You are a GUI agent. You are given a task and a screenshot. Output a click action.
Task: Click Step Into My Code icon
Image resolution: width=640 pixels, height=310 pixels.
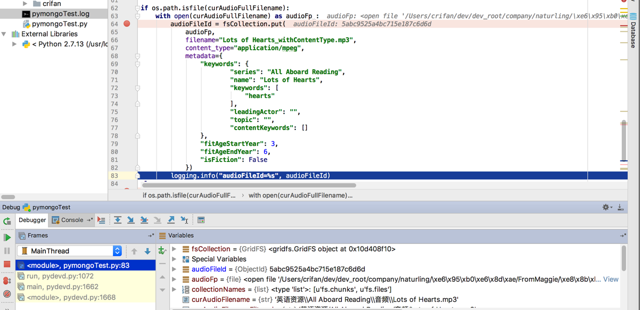coord(144,220)
